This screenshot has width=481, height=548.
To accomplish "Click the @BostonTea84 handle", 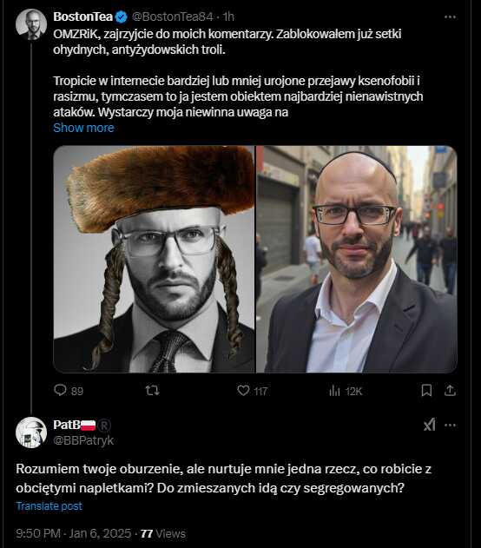I will click(x=172, y=17).
